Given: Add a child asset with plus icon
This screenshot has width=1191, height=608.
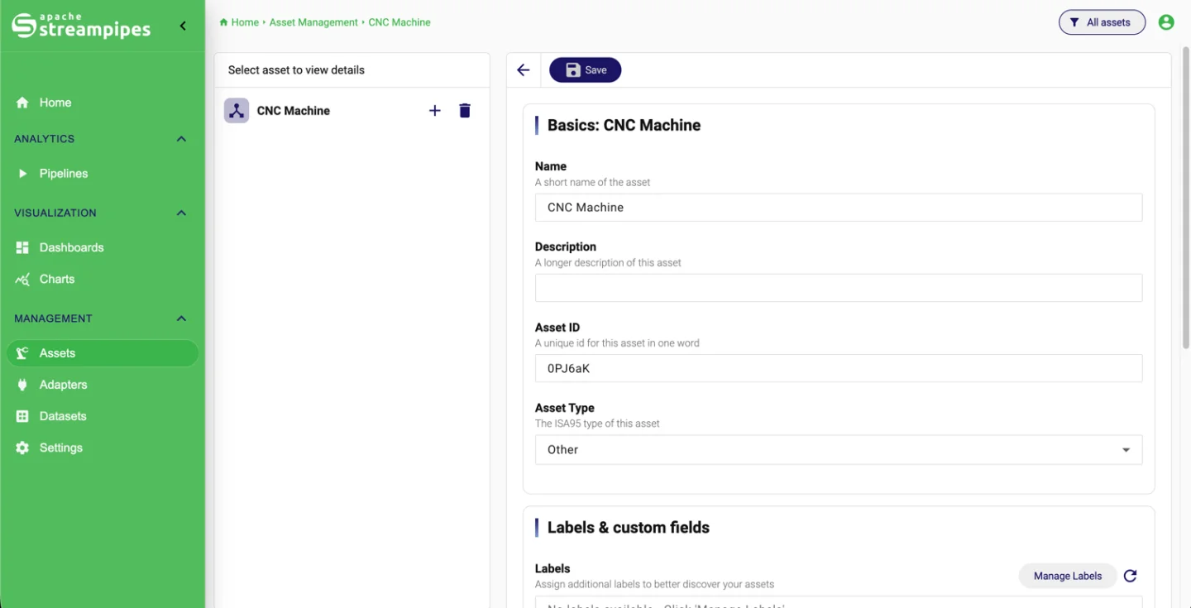Looking at the screenshot, I should point(435,111).
